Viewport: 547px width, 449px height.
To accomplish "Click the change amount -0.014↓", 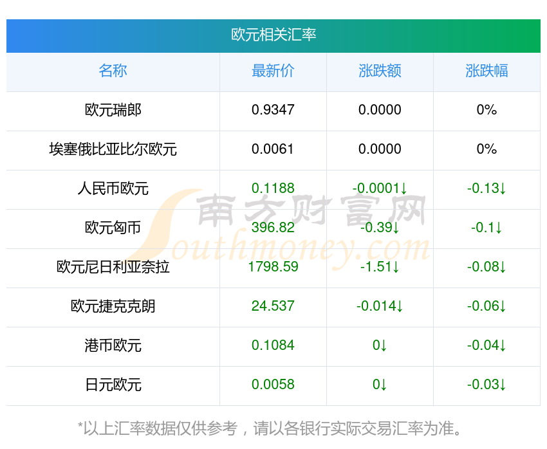I will (x=380, y=306).
